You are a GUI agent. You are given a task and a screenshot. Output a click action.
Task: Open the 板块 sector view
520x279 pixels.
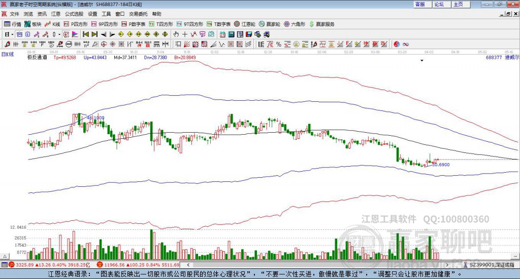32,24
